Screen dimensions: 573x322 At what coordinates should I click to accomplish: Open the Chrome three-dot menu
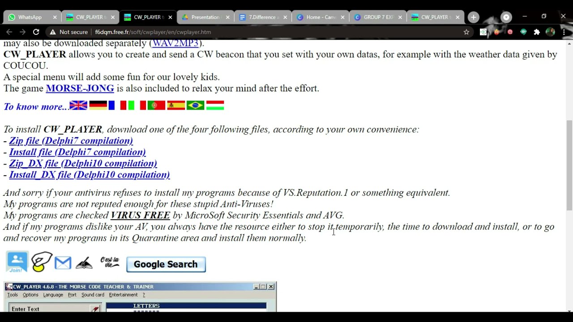(x=564, y=32)
